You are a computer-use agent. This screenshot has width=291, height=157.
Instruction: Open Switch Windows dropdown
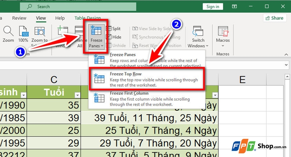coord(198,37)
